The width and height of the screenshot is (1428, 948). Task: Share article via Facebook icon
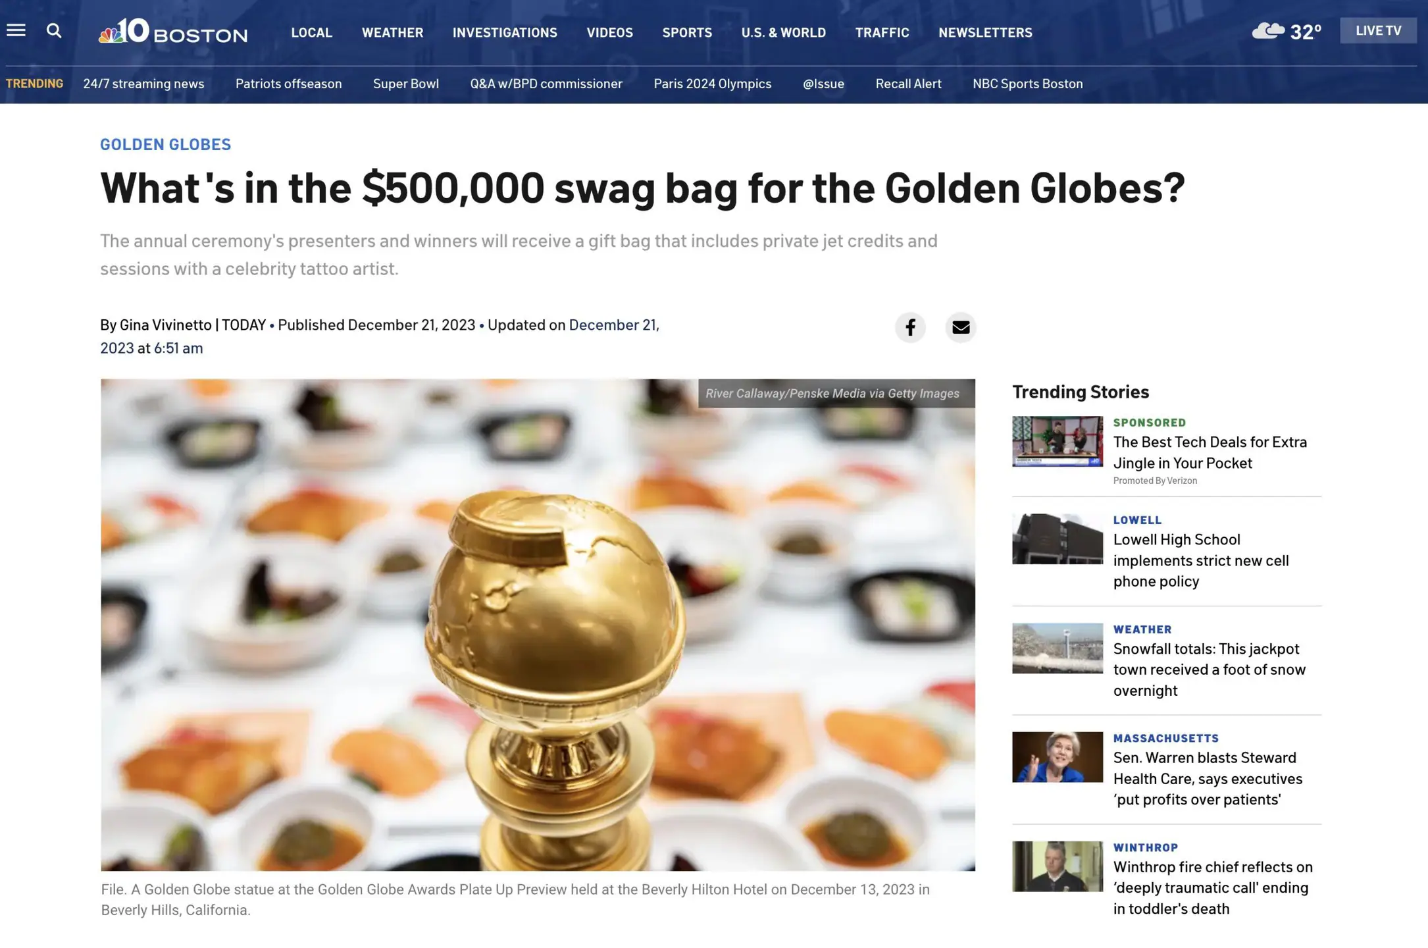point(910,327)
